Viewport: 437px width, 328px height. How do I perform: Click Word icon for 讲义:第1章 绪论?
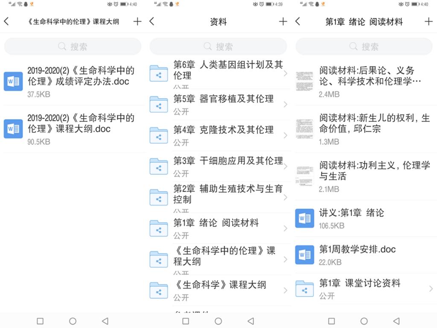click(x=305, y=219)
